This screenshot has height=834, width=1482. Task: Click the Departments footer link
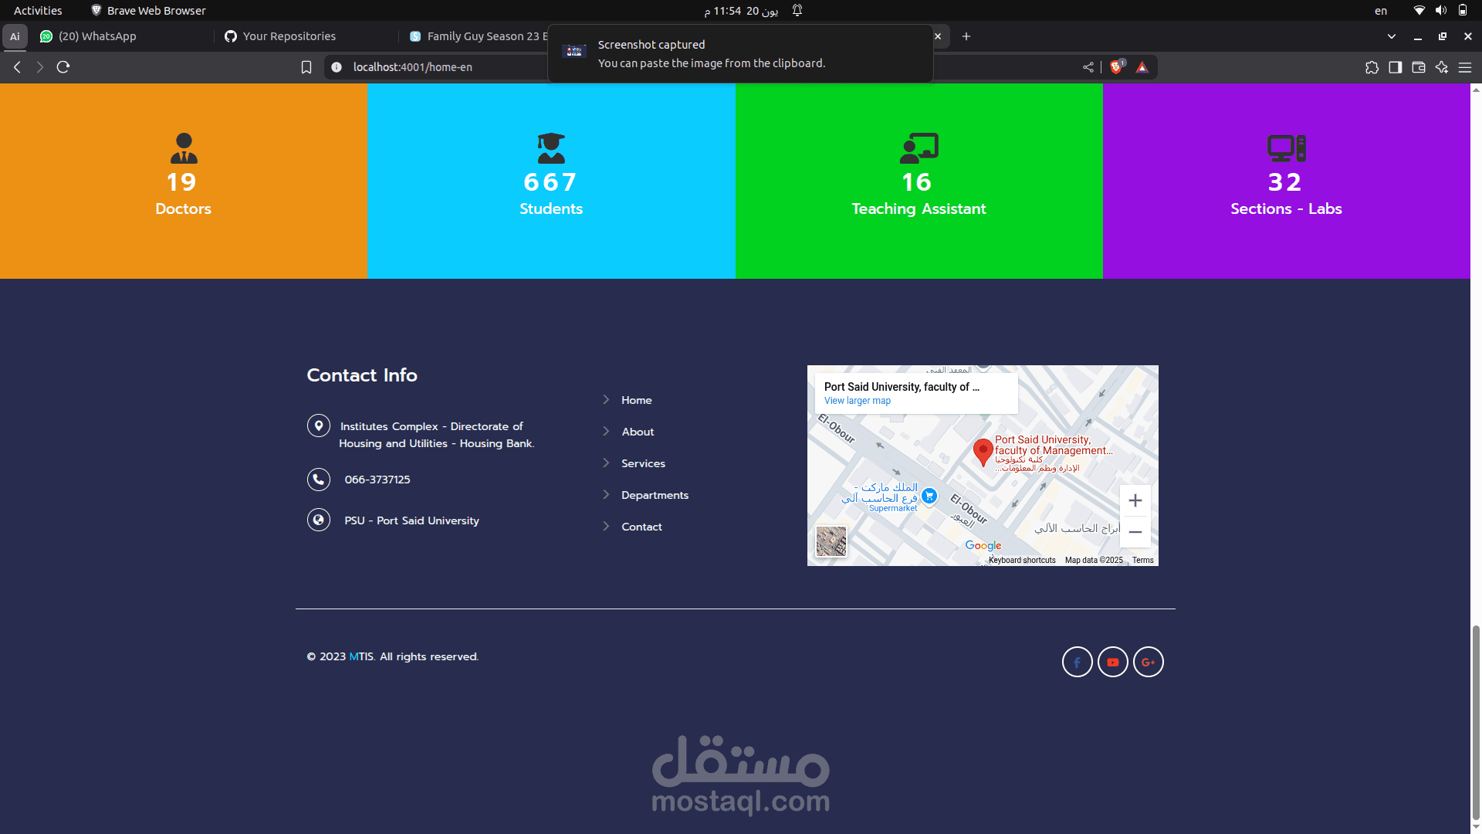click(x=655, y=495)
